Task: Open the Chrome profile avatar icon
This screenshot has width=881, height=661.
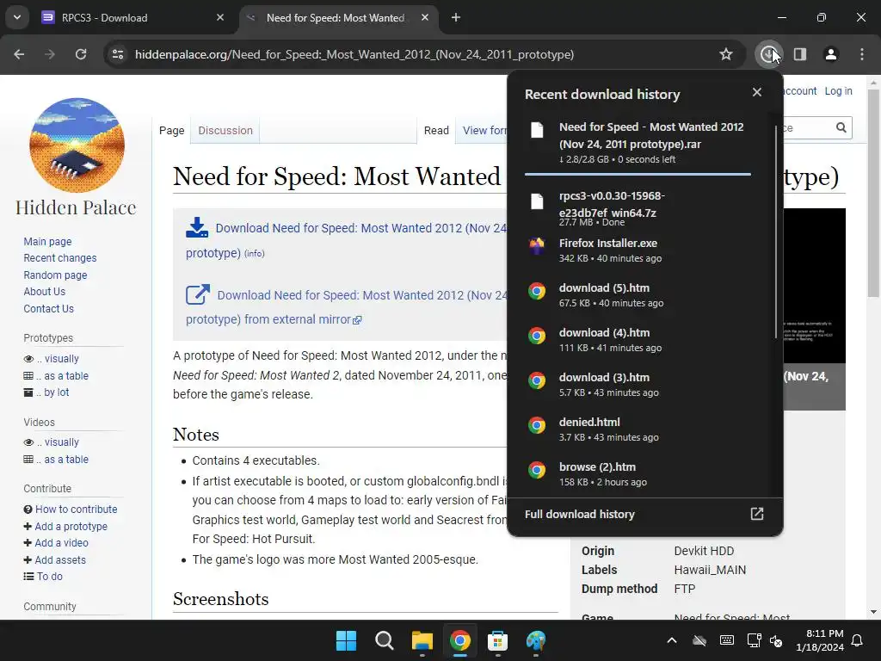Action: [x=830, y=54]
